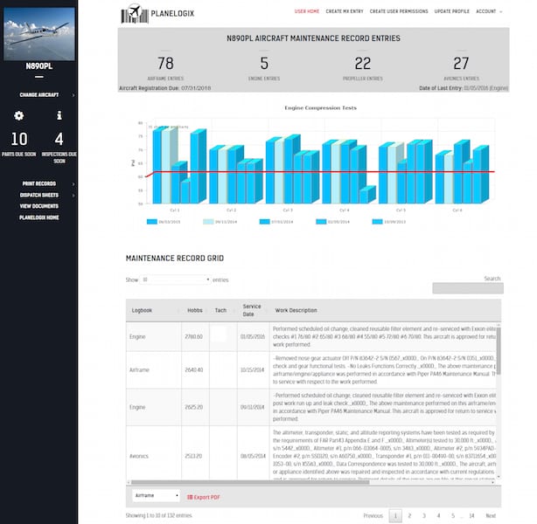Go to Planelogix Home in the sidebar
The image size is (537, 524).
pyautogui.click(x=39, y=217)
